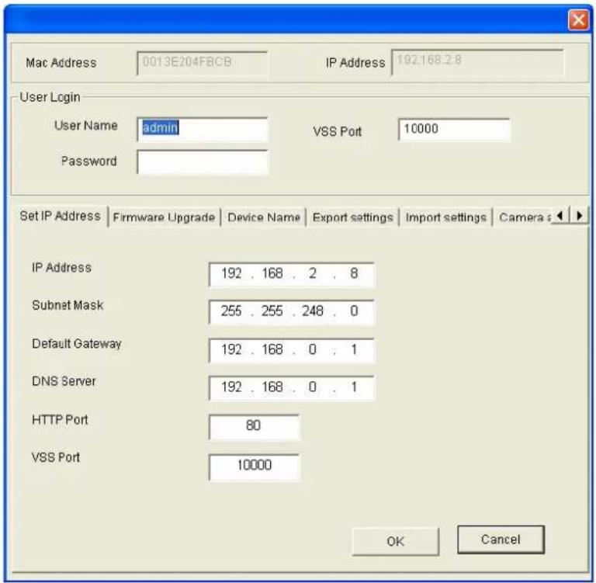Click the VSS Port field in User Login
This screenshot has height=583, width=596.
tap(454, 130)
